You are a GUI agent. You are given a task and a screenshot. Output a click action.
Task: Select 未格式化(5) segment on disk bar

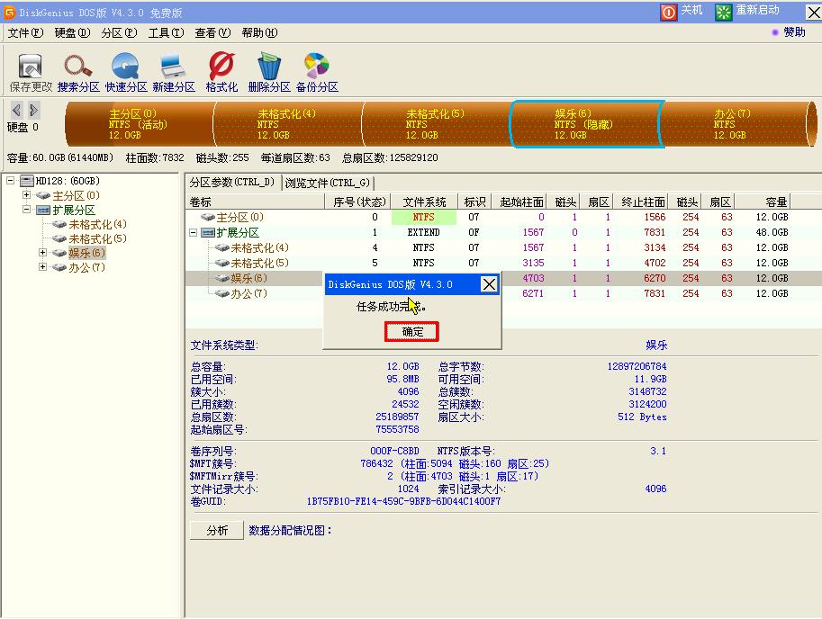[436, 124]
